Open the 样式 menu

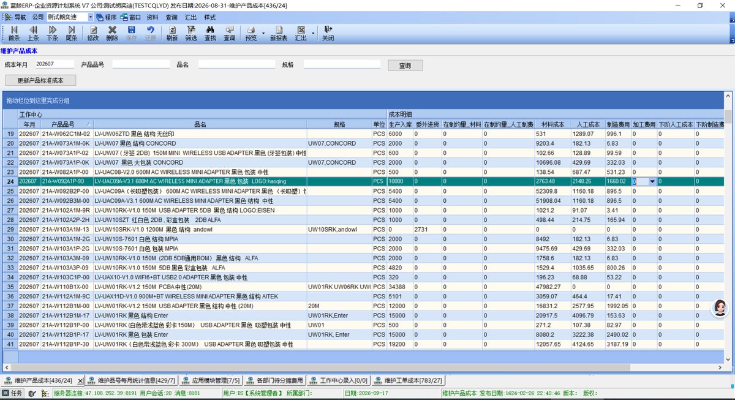point(209,17)
